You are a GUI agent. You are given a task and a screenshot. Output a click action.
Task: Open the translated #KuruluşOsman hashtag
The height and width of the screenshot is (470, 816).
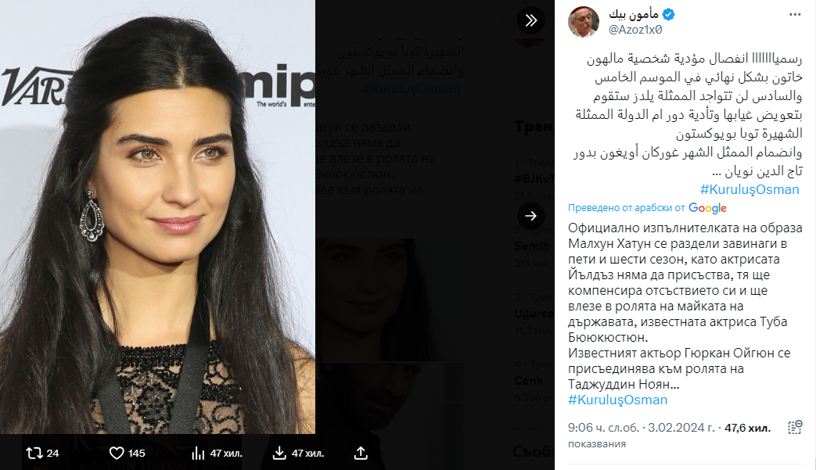[618, 400]
